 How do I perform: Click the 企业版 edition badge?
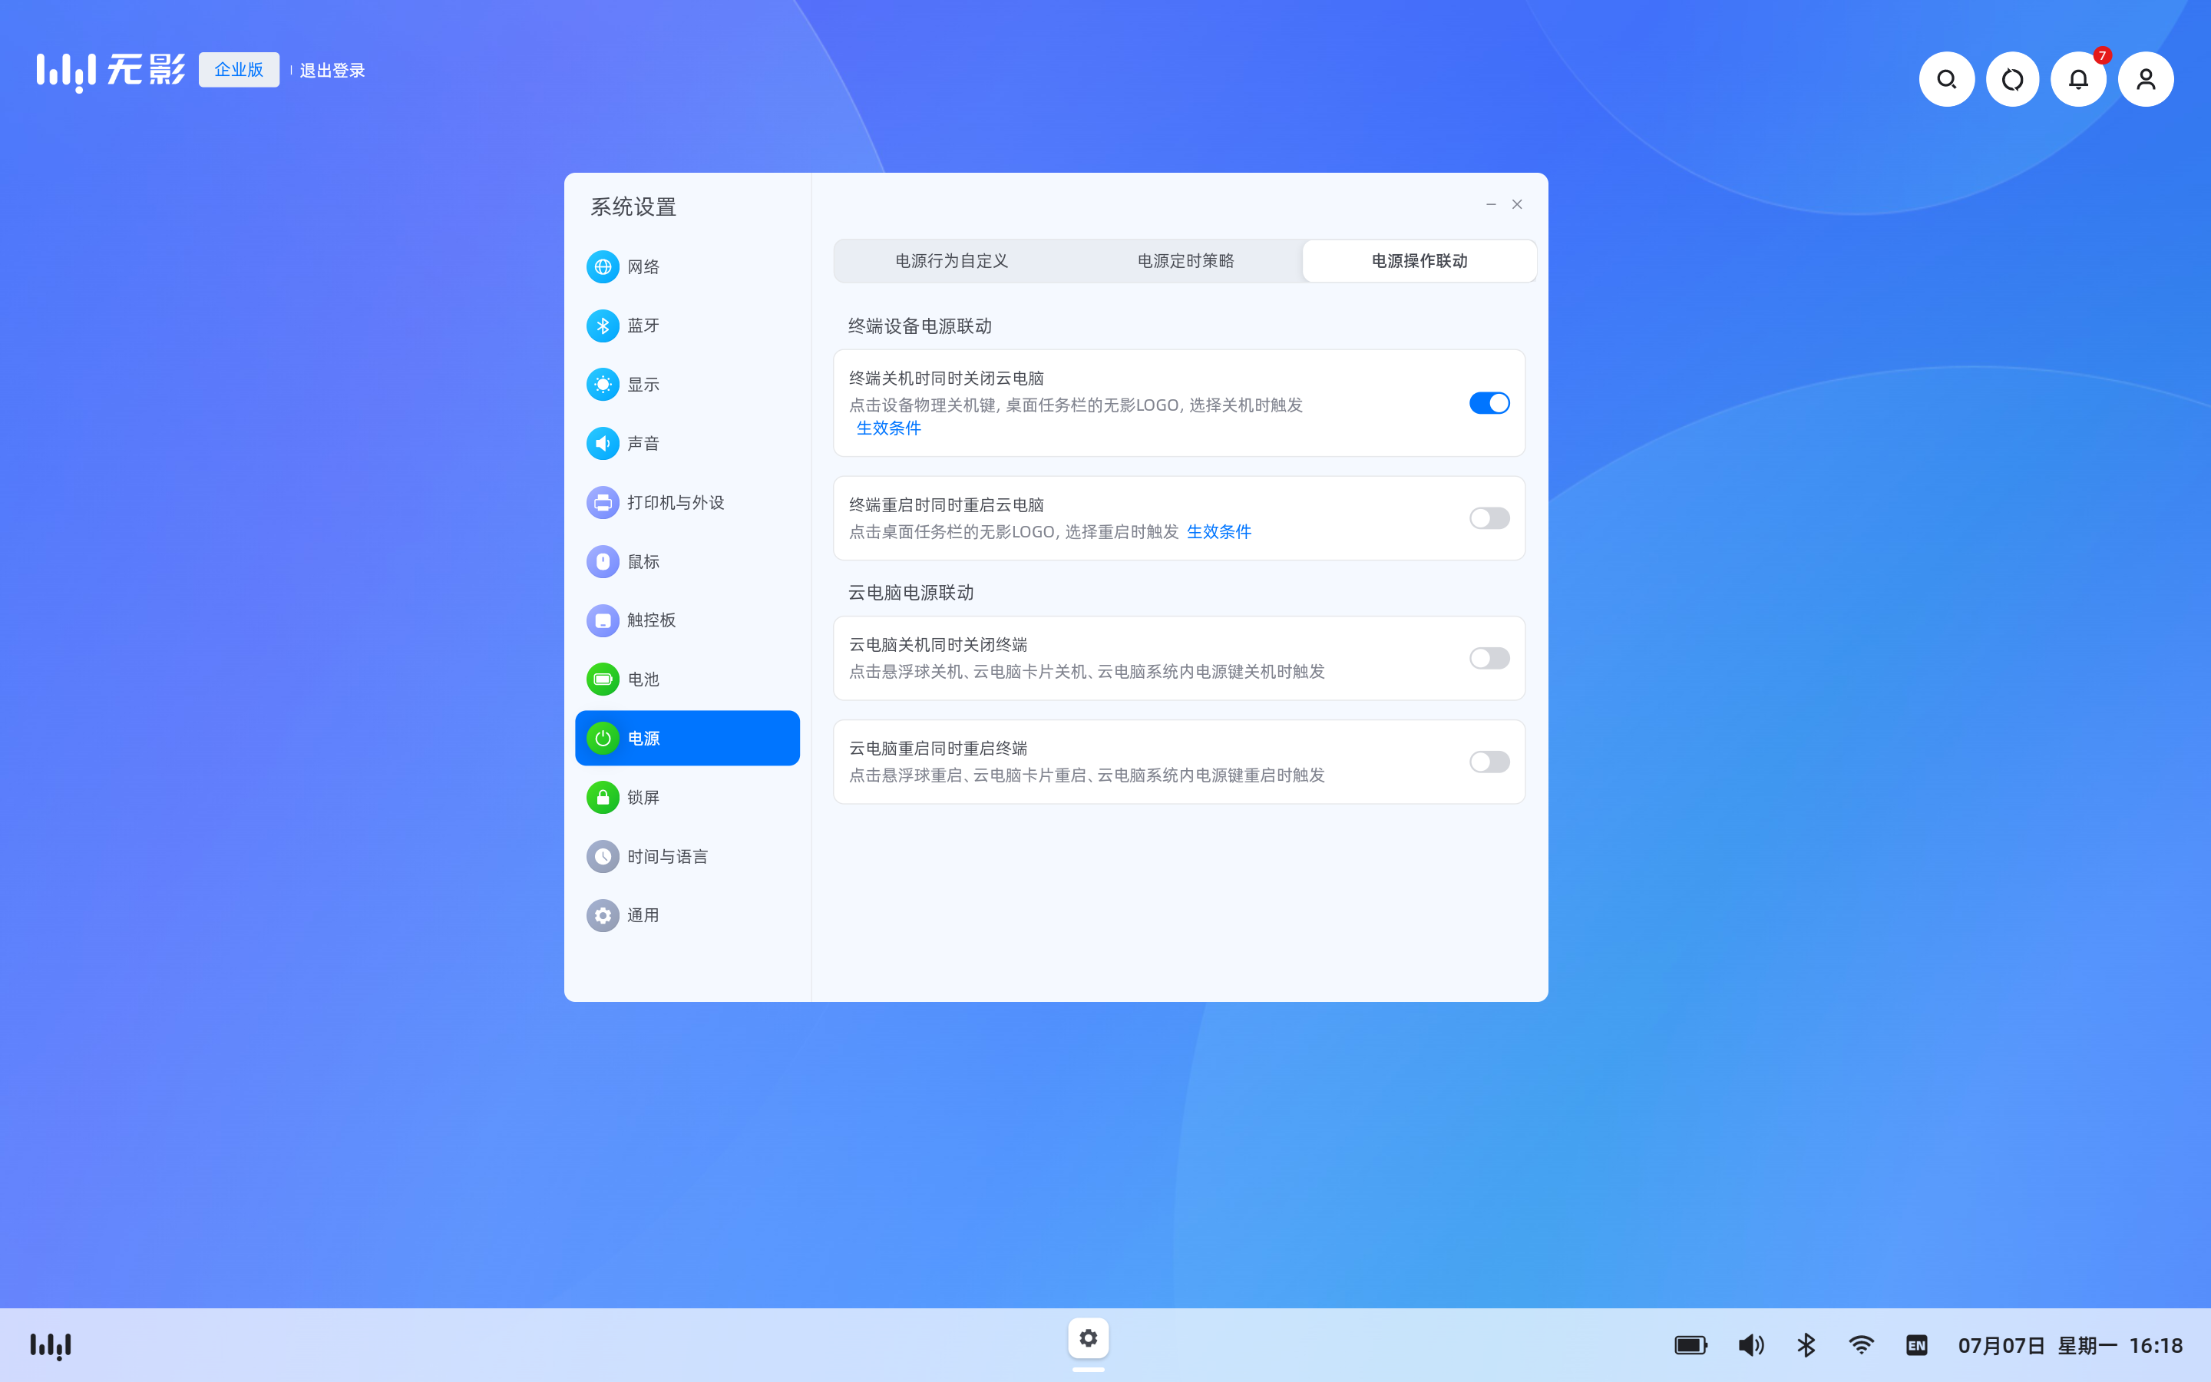(x=239, y=69)
